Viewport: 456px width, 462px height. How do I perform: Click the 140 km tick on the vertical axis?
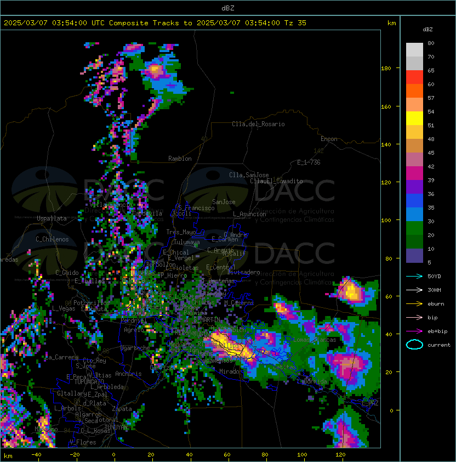coord(386,144)
